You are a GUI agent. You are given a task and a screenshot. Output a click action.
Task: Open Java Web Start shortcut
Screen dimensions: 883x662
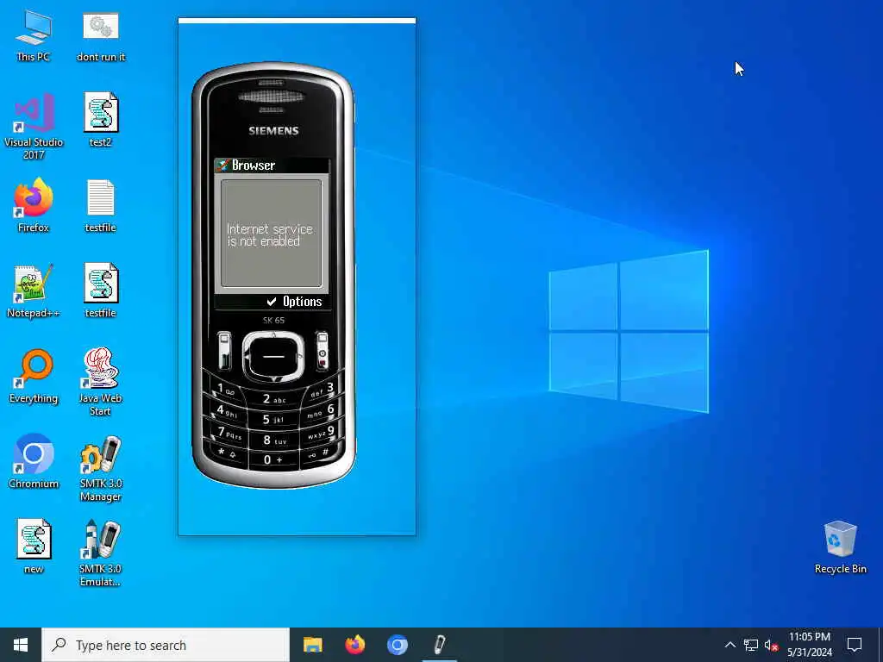point(101,382)
